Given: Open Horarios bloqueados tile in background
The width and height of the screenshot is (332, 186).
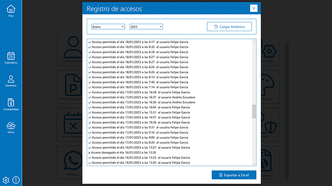Looking at the screenshot, I should 70,125.
